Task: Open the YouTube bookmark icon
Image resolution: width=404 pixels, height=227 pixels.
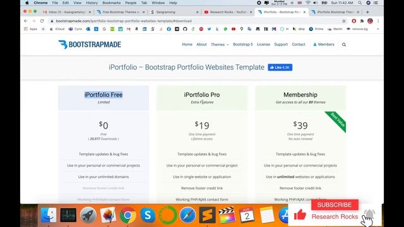Action: tap(234, 29)
